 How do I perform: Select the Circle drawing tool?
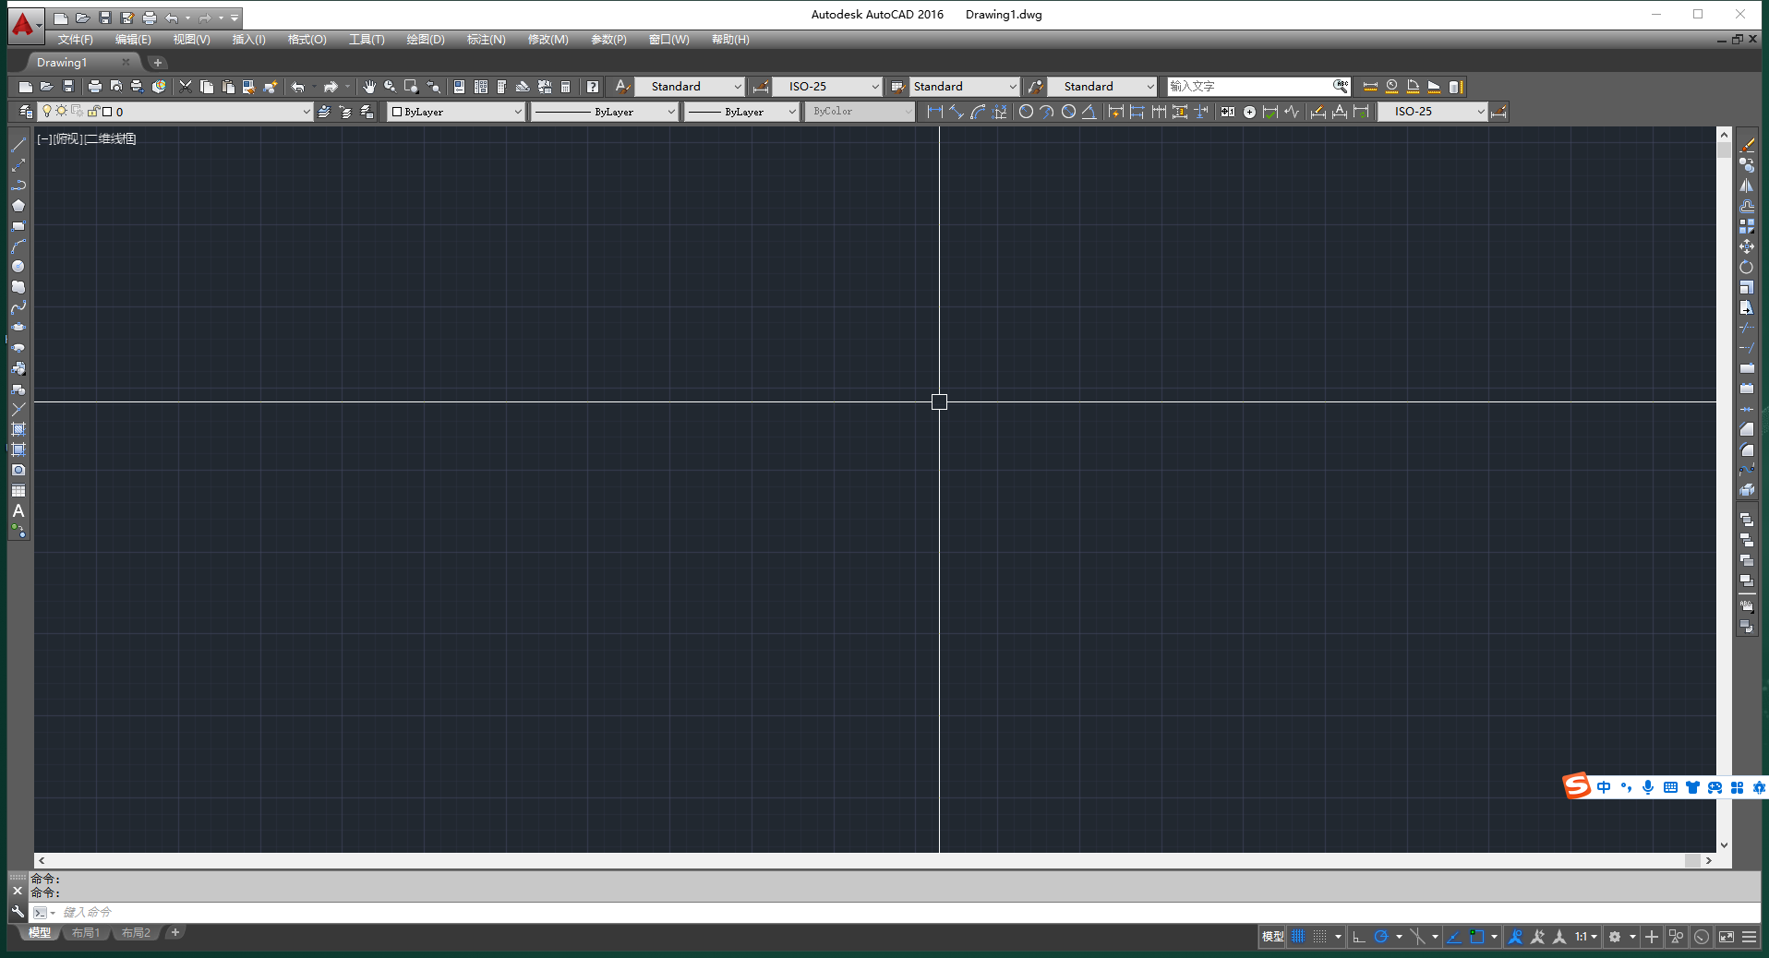point(18,267)
